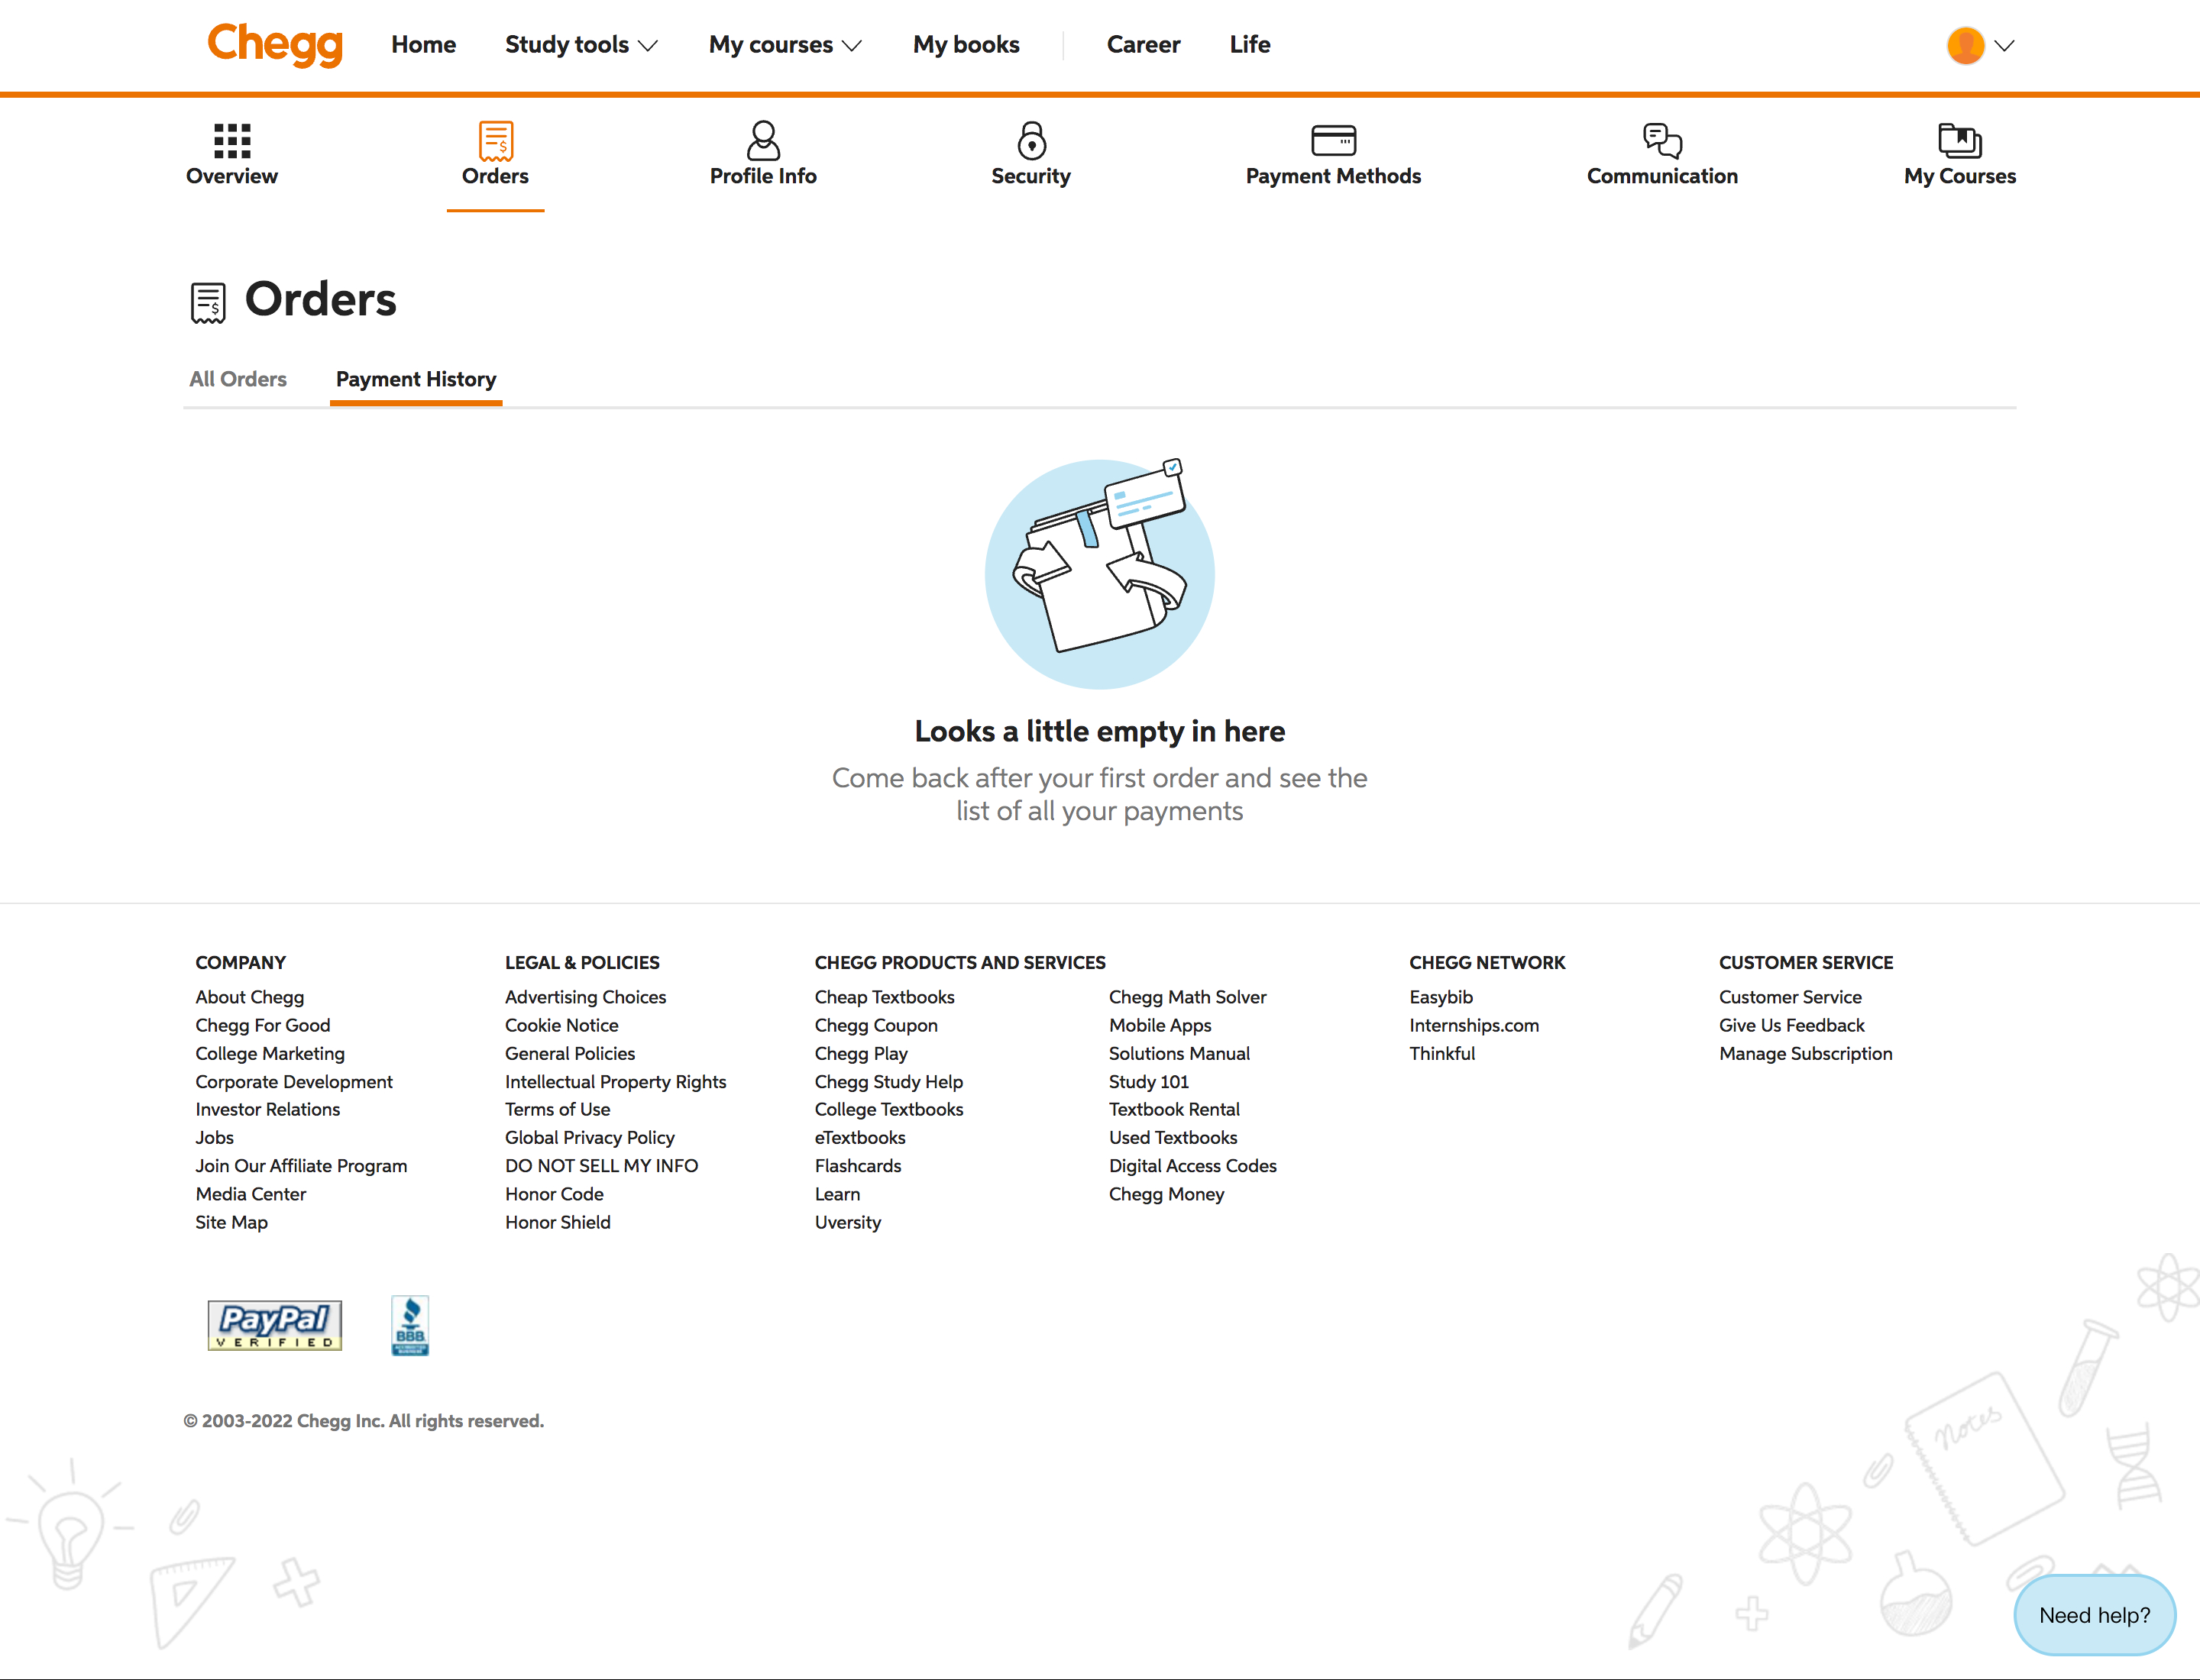Viewport: 2200px width, 1680px height.
Task: Open the Easybib network link
Action: coord(1441,997)
